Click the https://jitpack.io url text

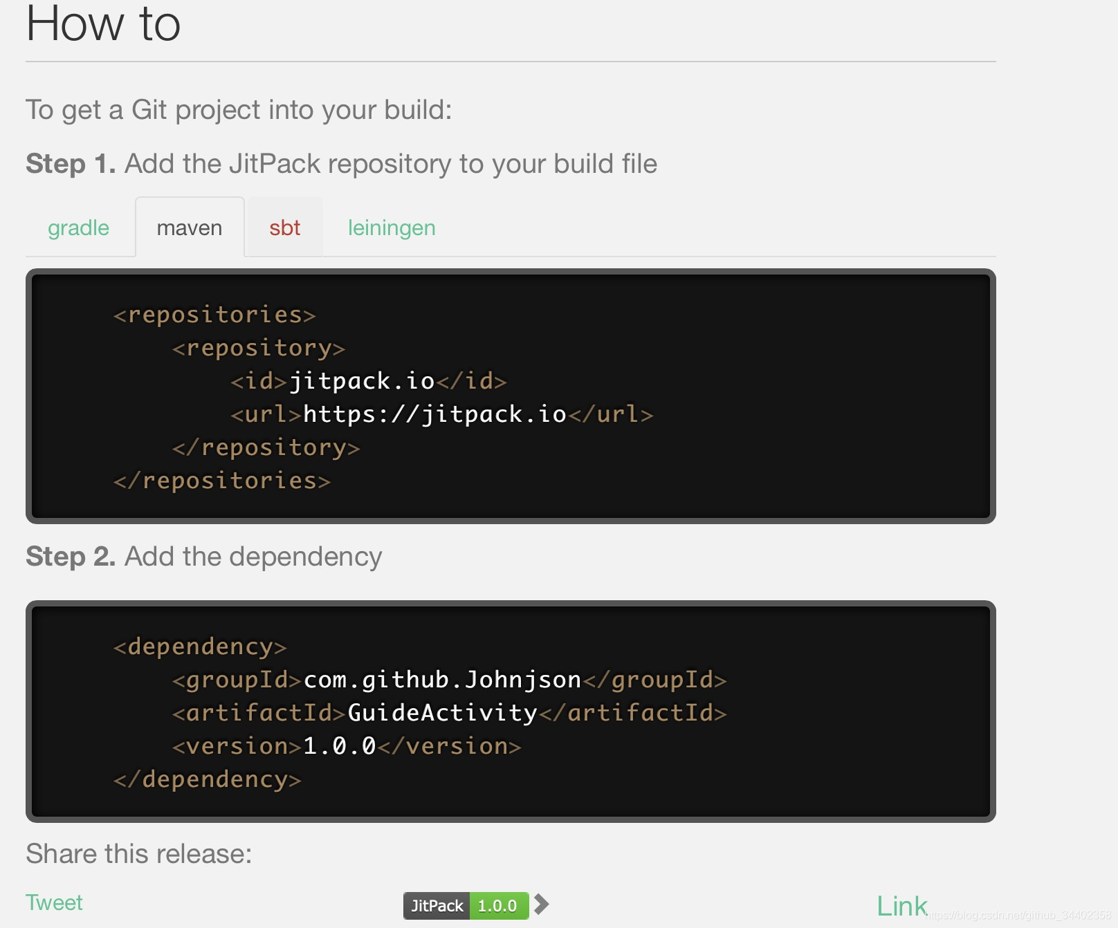[x=435, y=414]
